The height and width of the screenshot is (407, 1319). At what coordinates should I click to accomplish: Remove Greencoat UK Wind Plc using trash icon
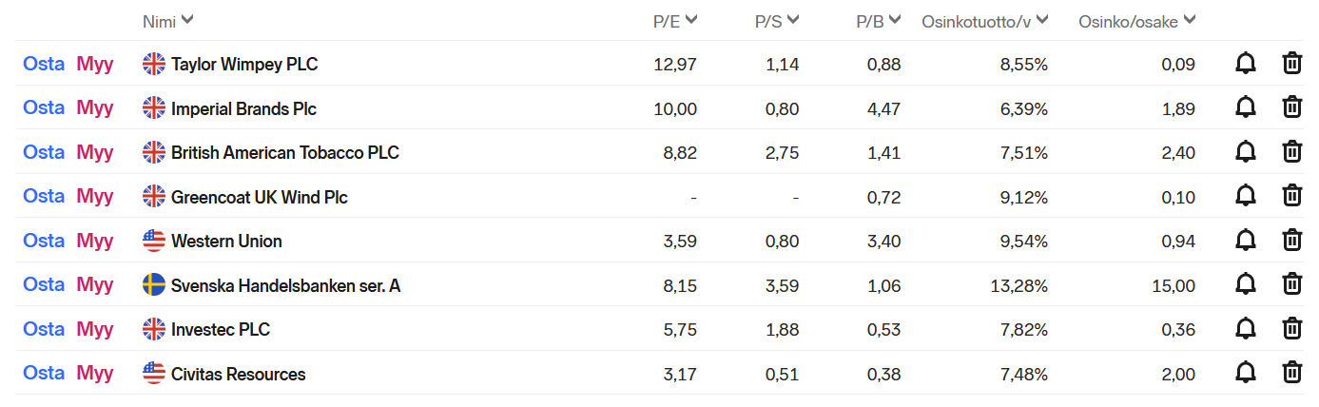[x=1292, y=196]
